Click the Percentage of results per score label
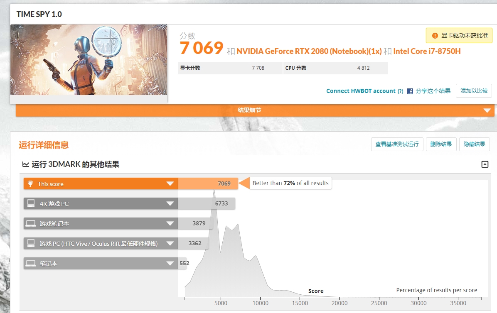The height and width of the screenshot is (313, 497). [x=437, y=290]
